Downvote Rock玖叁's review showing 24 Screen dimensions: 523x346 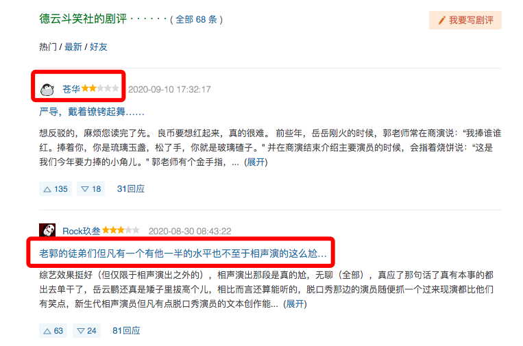point(87,331)
